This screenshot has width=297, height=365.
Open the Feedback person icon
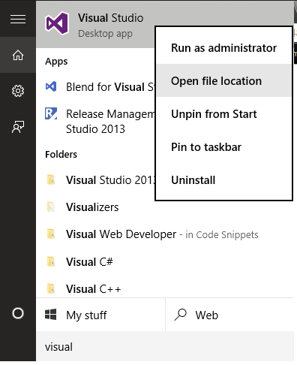(18, 127)
